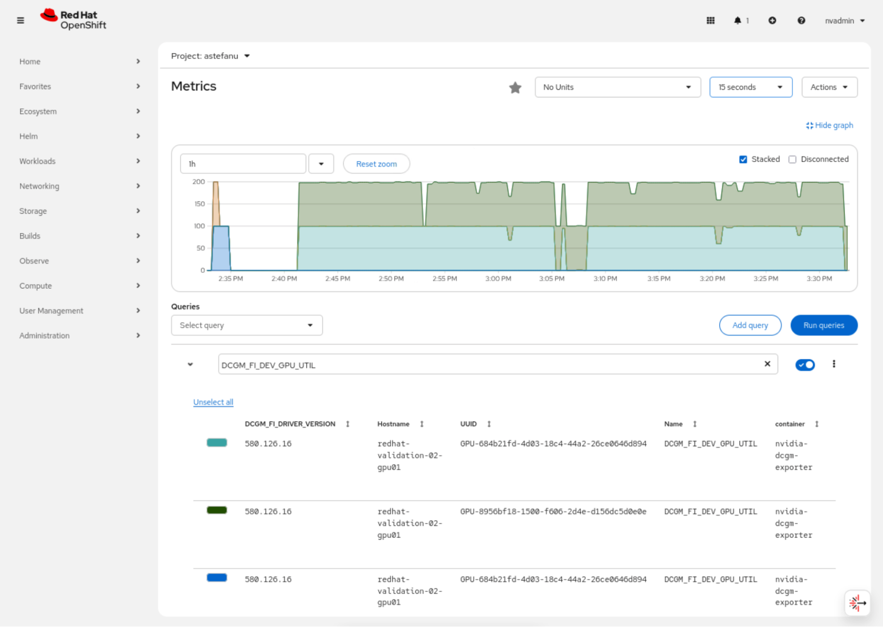Image resolution: width=883 pixels, height=627 pixels.
Task: Click the Unselect all link
Action: click(213, 402)
